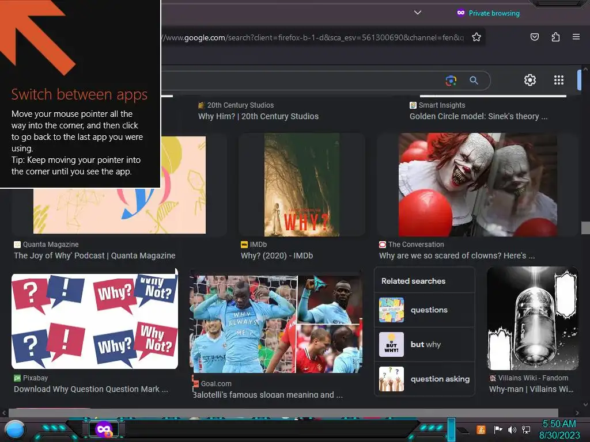Click the scrollbar up arrow
Screen dimensions: 590x442
(585, 70)
